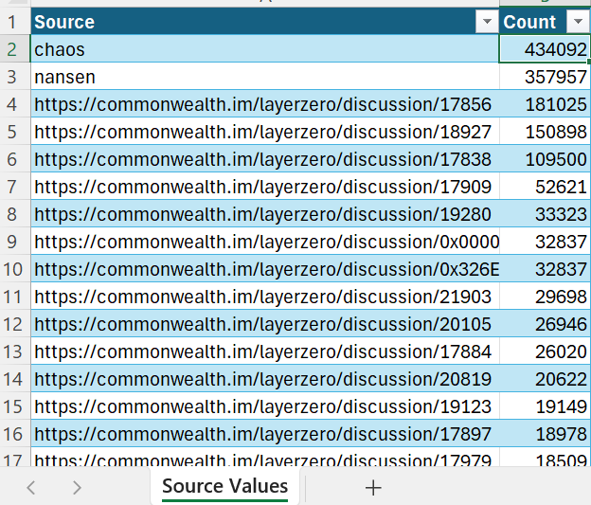Screen dimensions: 591x505
Task: Open the link ending in discussion/18927
Action: [262, 132]
